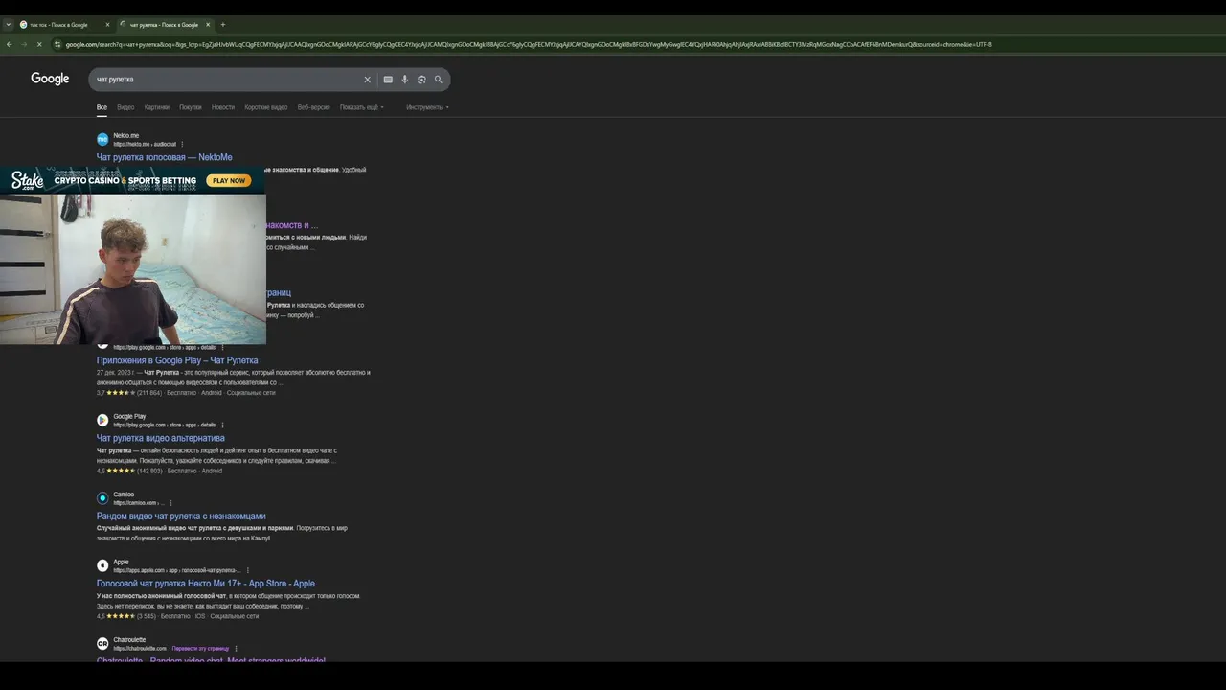View site information icon in address bar
1226x690 pixels.
[57, 44]
